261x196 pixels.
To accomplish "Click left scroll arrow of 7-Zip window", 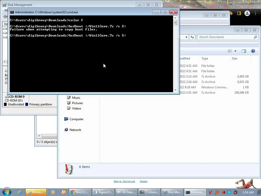I will (x=39, y=136).
